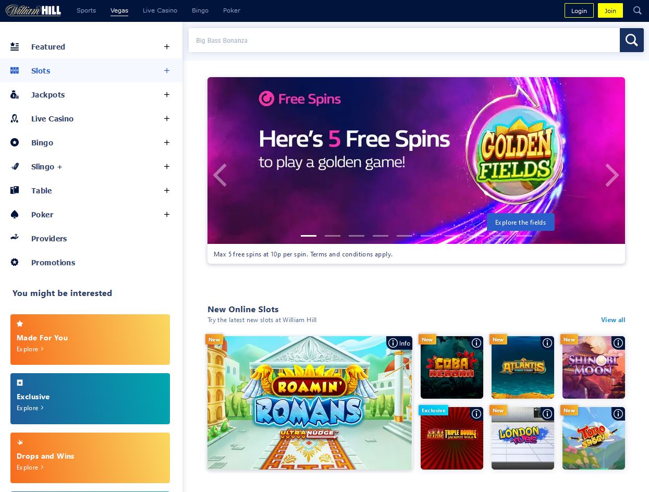Select the third banner slide indicator

click(x=357, y=236)
